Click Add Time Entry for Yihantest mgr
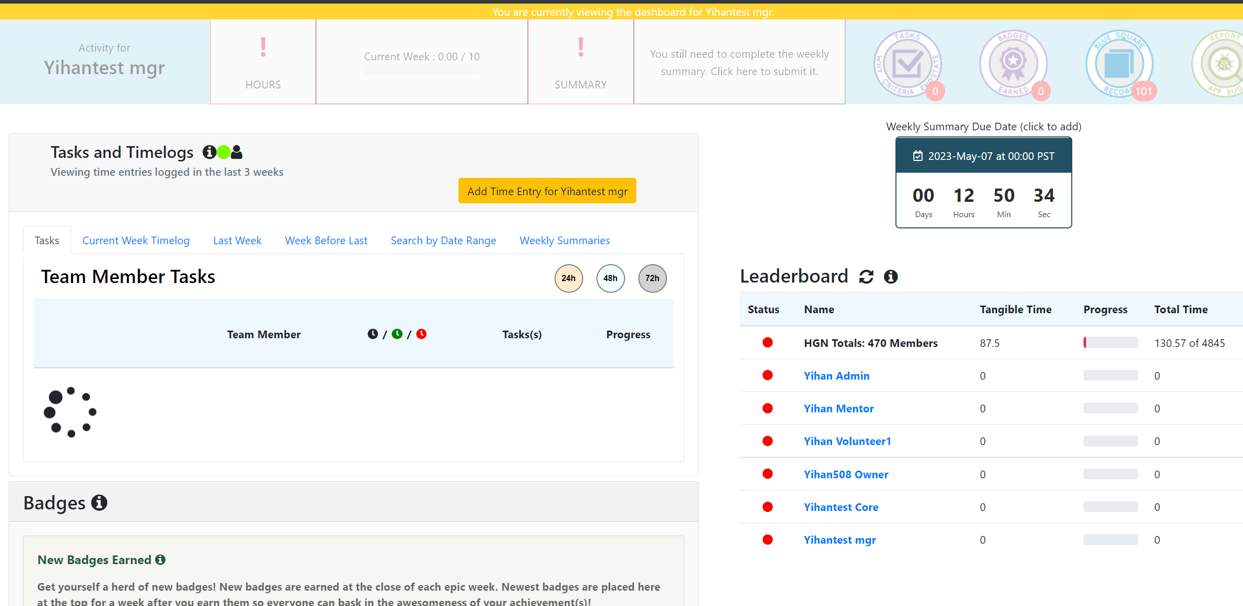The height and width of the screenshot is (606, 1243). 547,191
